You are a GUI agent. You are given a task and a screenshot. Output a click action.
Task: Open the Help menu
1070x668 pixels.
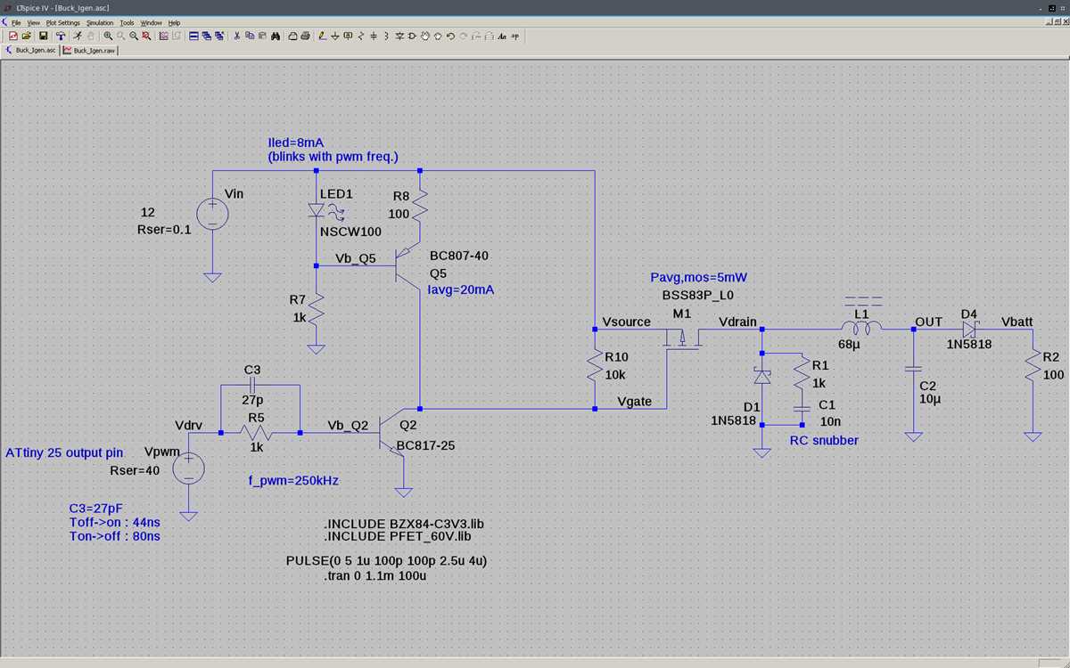point(174,22)
